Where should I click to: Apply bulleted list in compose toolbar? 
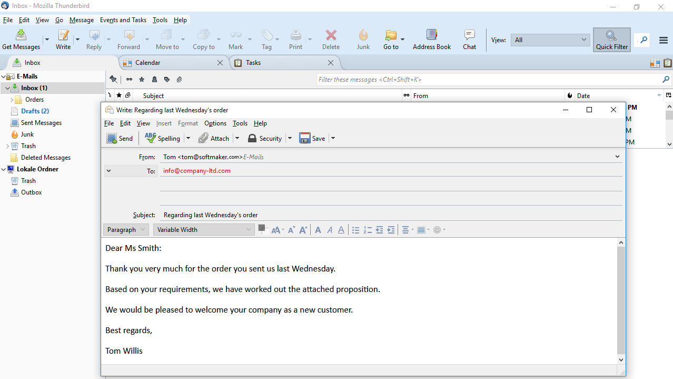(x=356, y=230)
